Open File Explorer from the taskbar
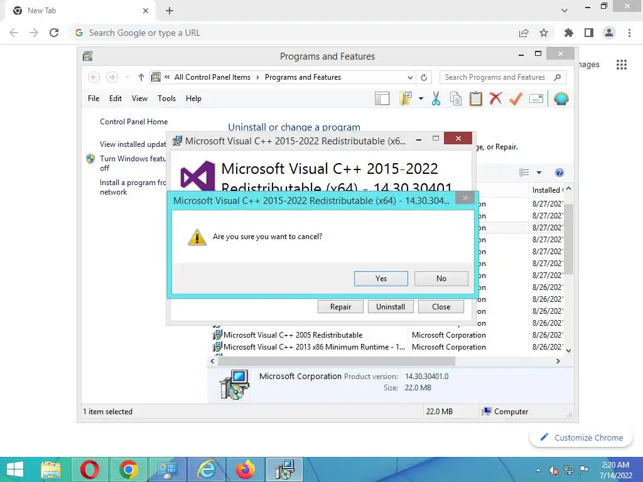The width and height of the screenshot is (643, 482). pyautogui.click(x=51, y=469)
